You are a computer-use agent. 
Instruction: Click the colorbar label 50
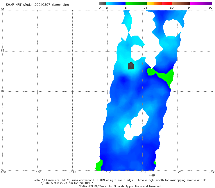[x=172, y=8]
